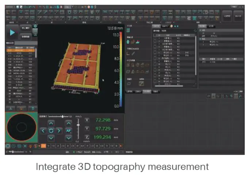
Task: Click the stage move-right arrow button
Action: pos(59,131)
